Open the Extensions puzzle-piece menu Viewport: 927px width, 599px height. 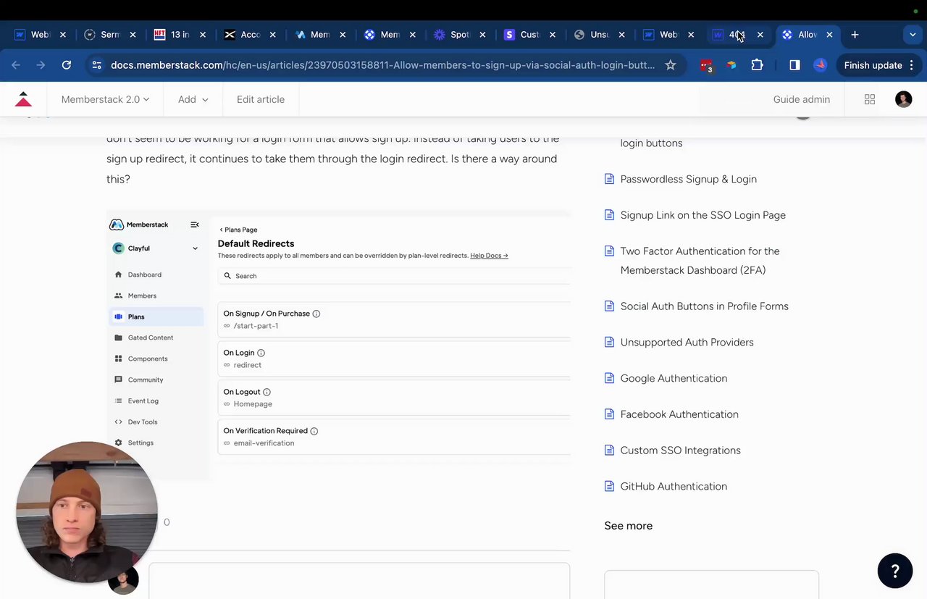[757, 65]
